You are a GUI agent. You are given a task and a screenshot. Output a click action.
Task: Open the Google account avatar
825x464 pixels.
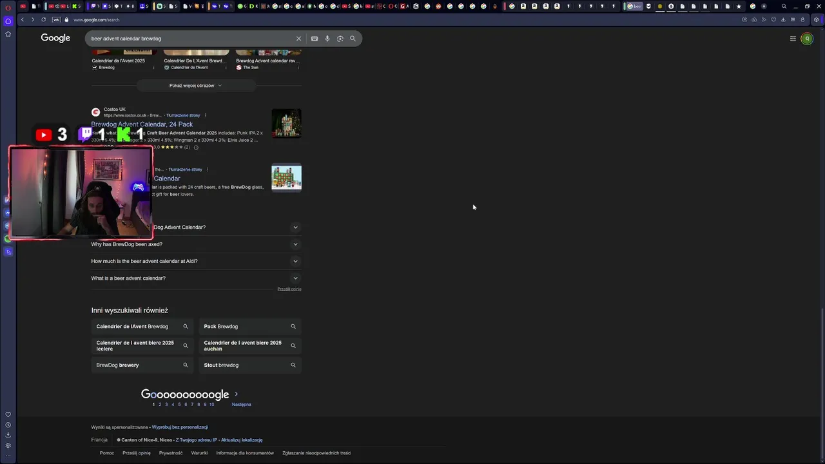click(x=807, y=39)
